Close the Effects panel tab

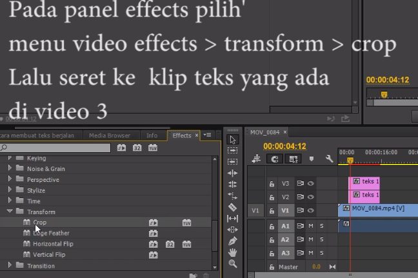pyautogui.click(x=197, y=135)
